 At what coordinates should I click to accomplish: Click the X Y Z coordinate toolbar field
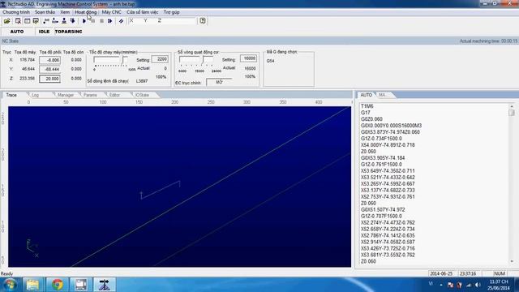click(162, 21)
